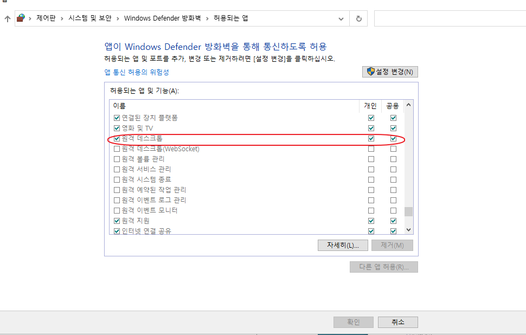Toggle the 인터넷 연결 공유 name checkbox
The width and height of the screenshot is (526, 335).
pyautogui.click(x=117, y=231)
